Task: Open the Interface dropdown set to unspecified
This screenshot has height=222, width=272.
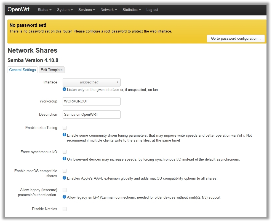Action: pyautogui.click(x=91, y=82)
